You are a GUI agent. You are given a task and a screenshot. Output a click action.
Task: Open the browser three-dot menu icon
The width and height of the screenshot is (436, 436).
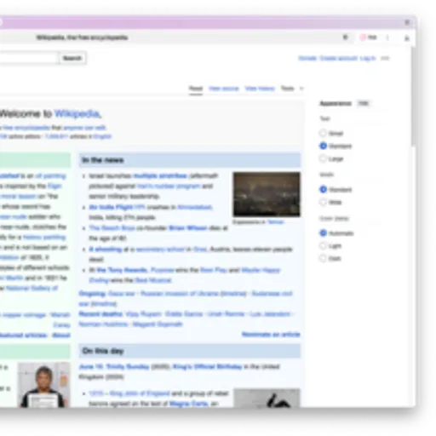[x=387, y=37]
